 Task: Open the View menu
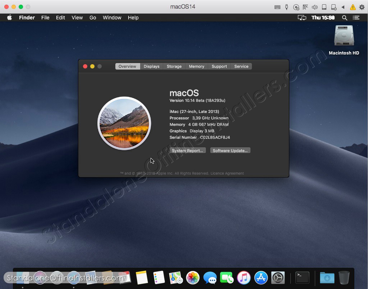point(77,18)
